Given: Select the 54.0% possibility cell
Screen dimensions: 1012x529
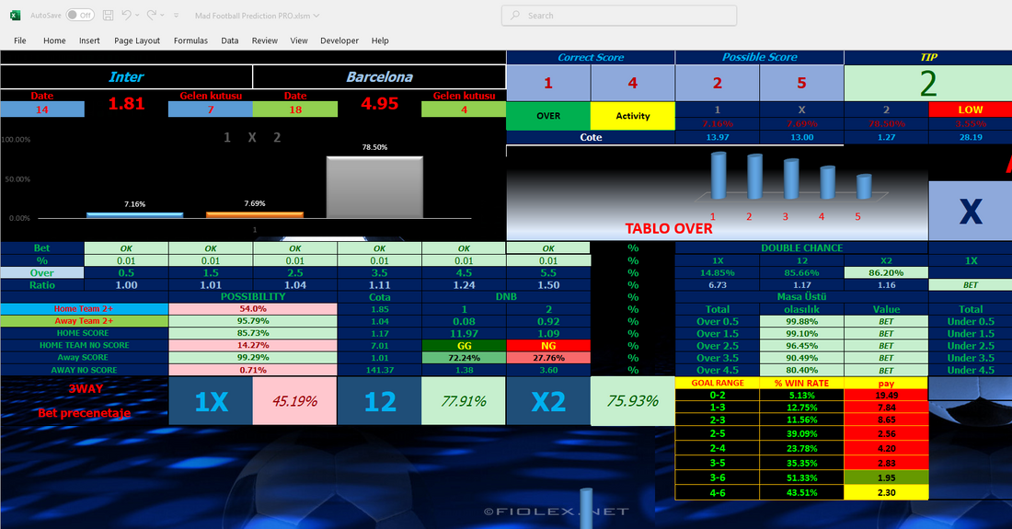Looking at the screenshot, I should [x=253, y=309].
